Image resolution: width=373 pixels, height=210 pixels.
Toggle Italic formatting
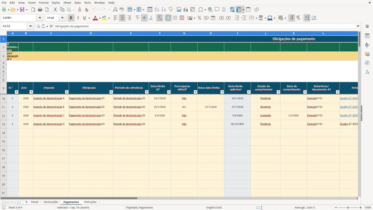[78, 18]
